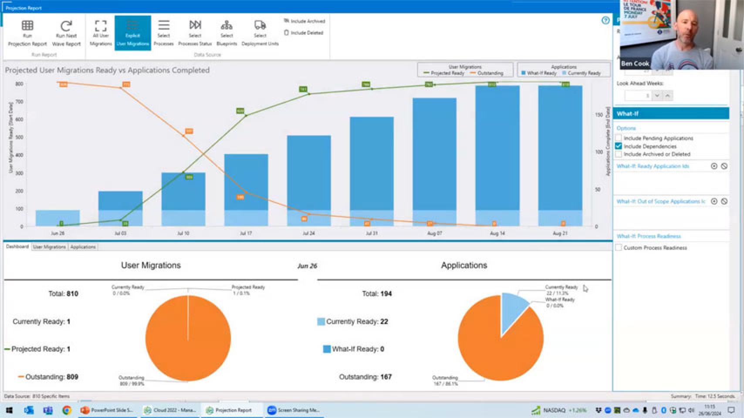The height and width of the screenshot is (418, 744).
Task: Click the Run Next Wave Report icon
Action: [x=66, y=30]
